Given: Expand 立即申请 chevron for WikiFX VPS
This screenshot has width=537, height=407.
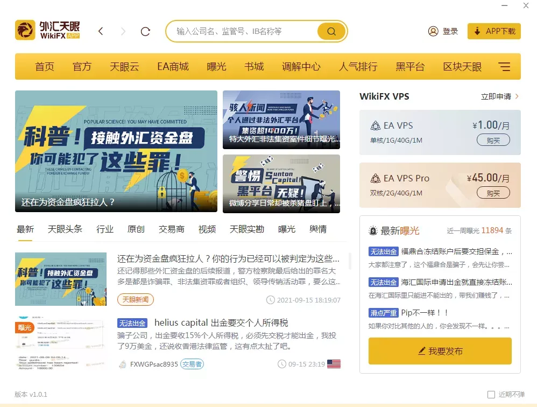Looking at the screenshot, I should pos(517,96).
